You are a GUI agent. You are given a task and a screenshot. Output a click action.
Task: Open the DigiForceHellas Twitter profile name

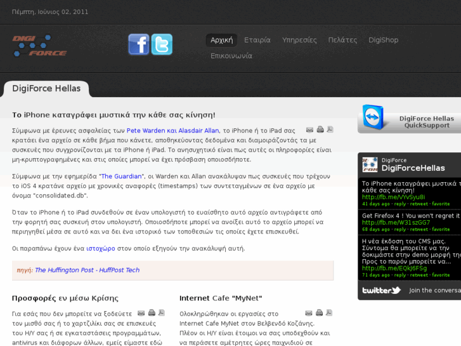click(x=413, y=168)
